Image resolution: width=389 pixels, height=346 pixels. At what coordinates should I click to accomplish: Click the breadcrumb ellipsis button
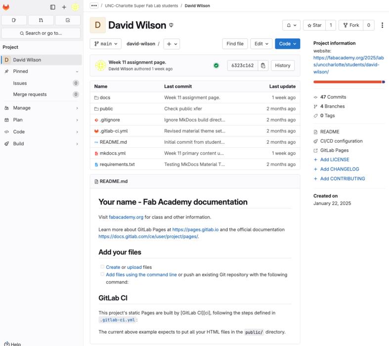pos(94,5)
